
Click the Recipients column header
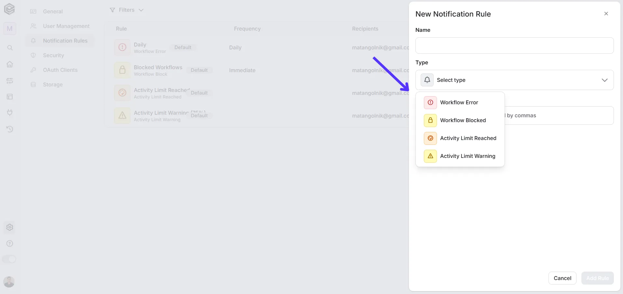365,29
